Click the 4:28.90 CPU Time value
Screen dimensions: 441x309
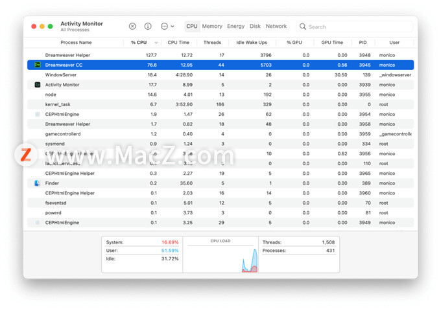184,74
